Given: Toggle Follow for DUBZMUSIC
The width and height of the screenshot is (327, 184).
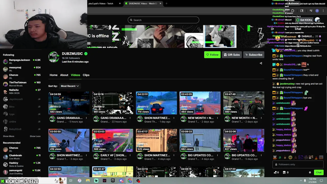Looking at the screenshot, I should [212, 55].
